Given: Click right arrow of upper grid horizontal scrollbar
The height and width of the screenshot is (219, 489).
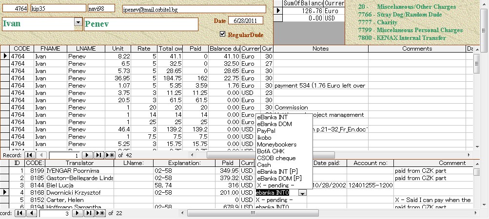Looking at the screenshot, I should [x=469, y=155].
